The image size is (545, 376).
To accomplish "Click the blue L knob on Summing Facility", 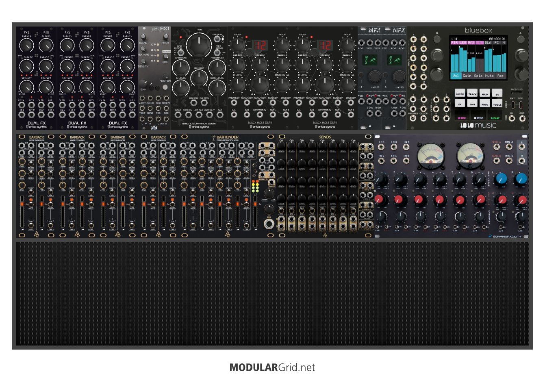I will point(502,178).
